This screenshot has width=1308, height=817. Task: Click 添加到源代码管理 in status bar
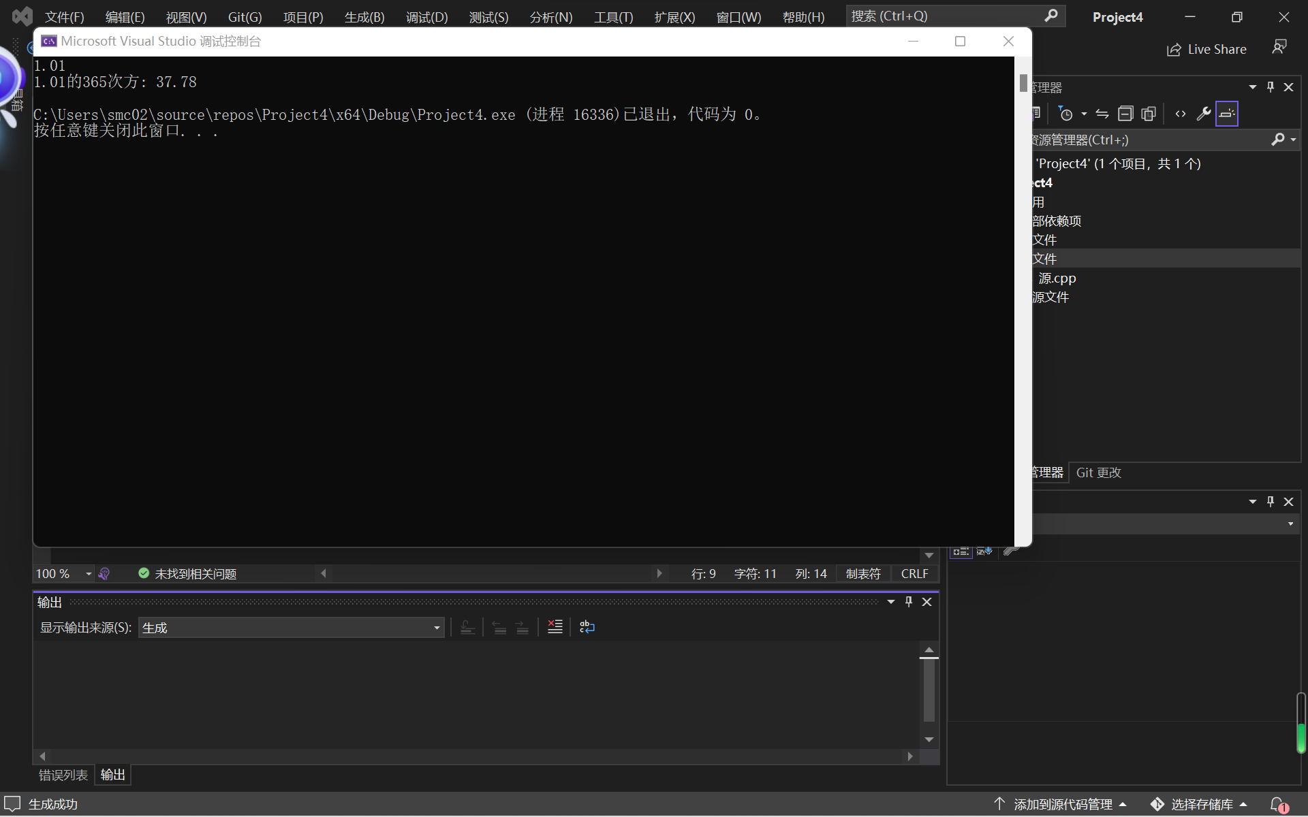[x=1061, y=805]
